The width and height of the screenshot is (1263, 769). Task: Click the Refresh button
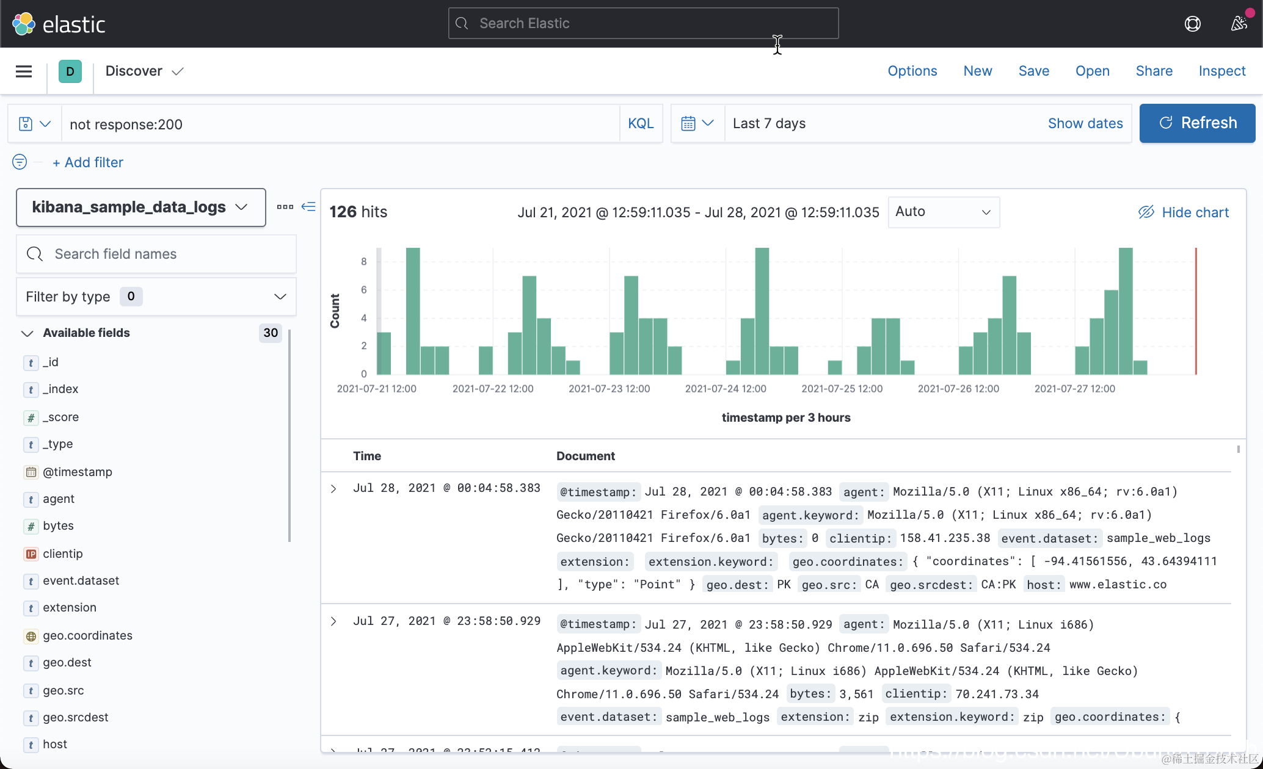pyautogui.click(x=1197, y=123)
